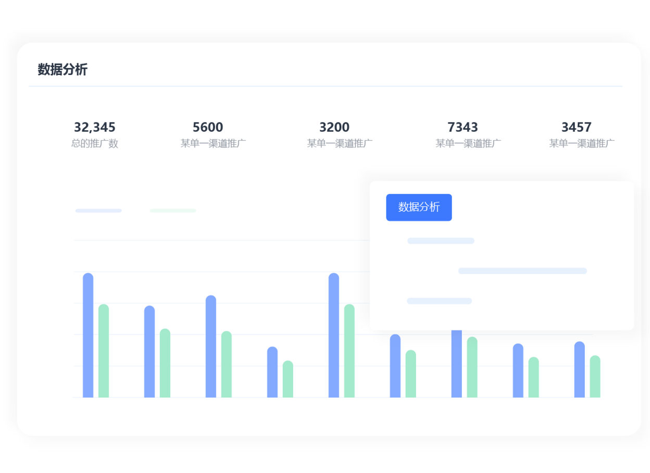Select 某单一渠道推广 label under 3200
Screen dimensions: 650x473
[x=340, y=144]
